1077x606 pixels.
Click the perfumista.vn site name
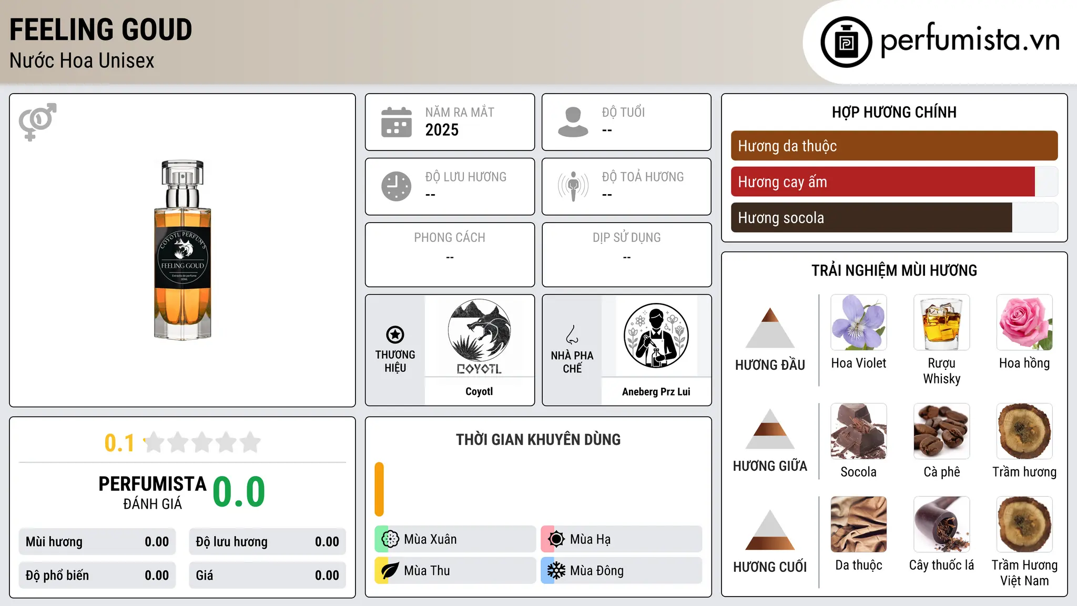[970, 40]
